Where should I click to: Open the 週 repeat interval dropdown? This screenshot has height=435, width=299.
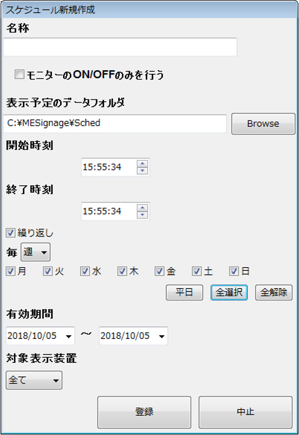pos(36,252)
